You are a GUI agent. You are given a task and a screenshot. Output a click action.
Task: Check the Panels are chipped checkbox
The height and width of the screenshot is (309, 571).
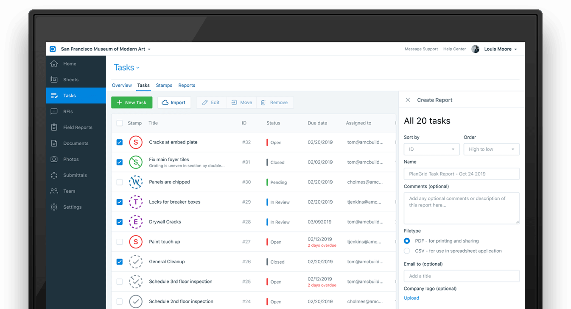pos(120,182)
